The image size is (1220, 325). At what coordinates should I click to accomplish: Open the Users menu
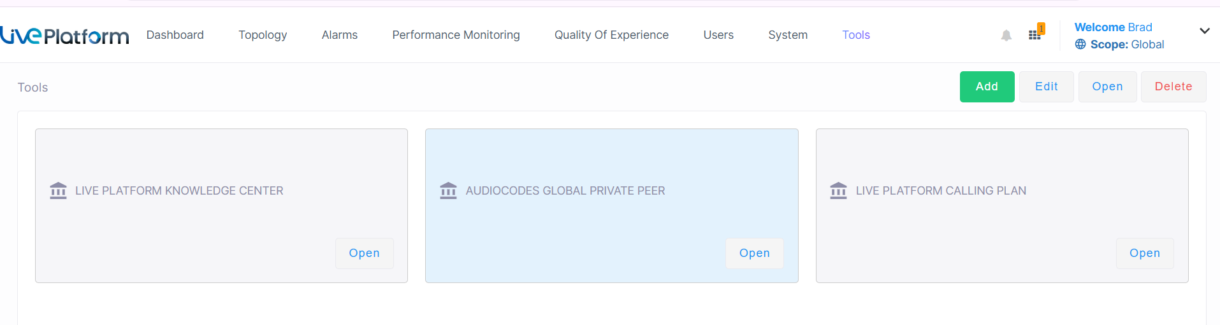pos(718,35)
